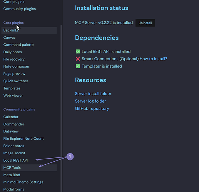Viewport: 199px width, 192px height.
Task: Uninstall the MCP Server
Action: pos(145,23)
